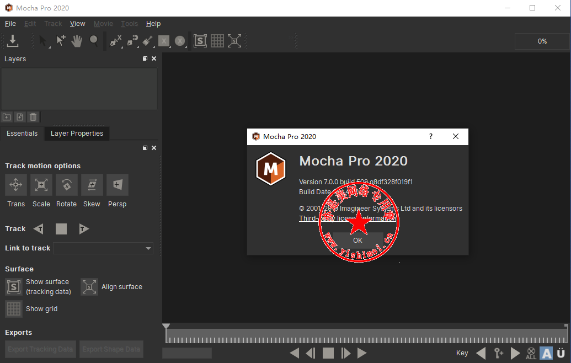571x363 pixels.
Task: Stop tracking with the square button
Action: [x=61, y=228]
